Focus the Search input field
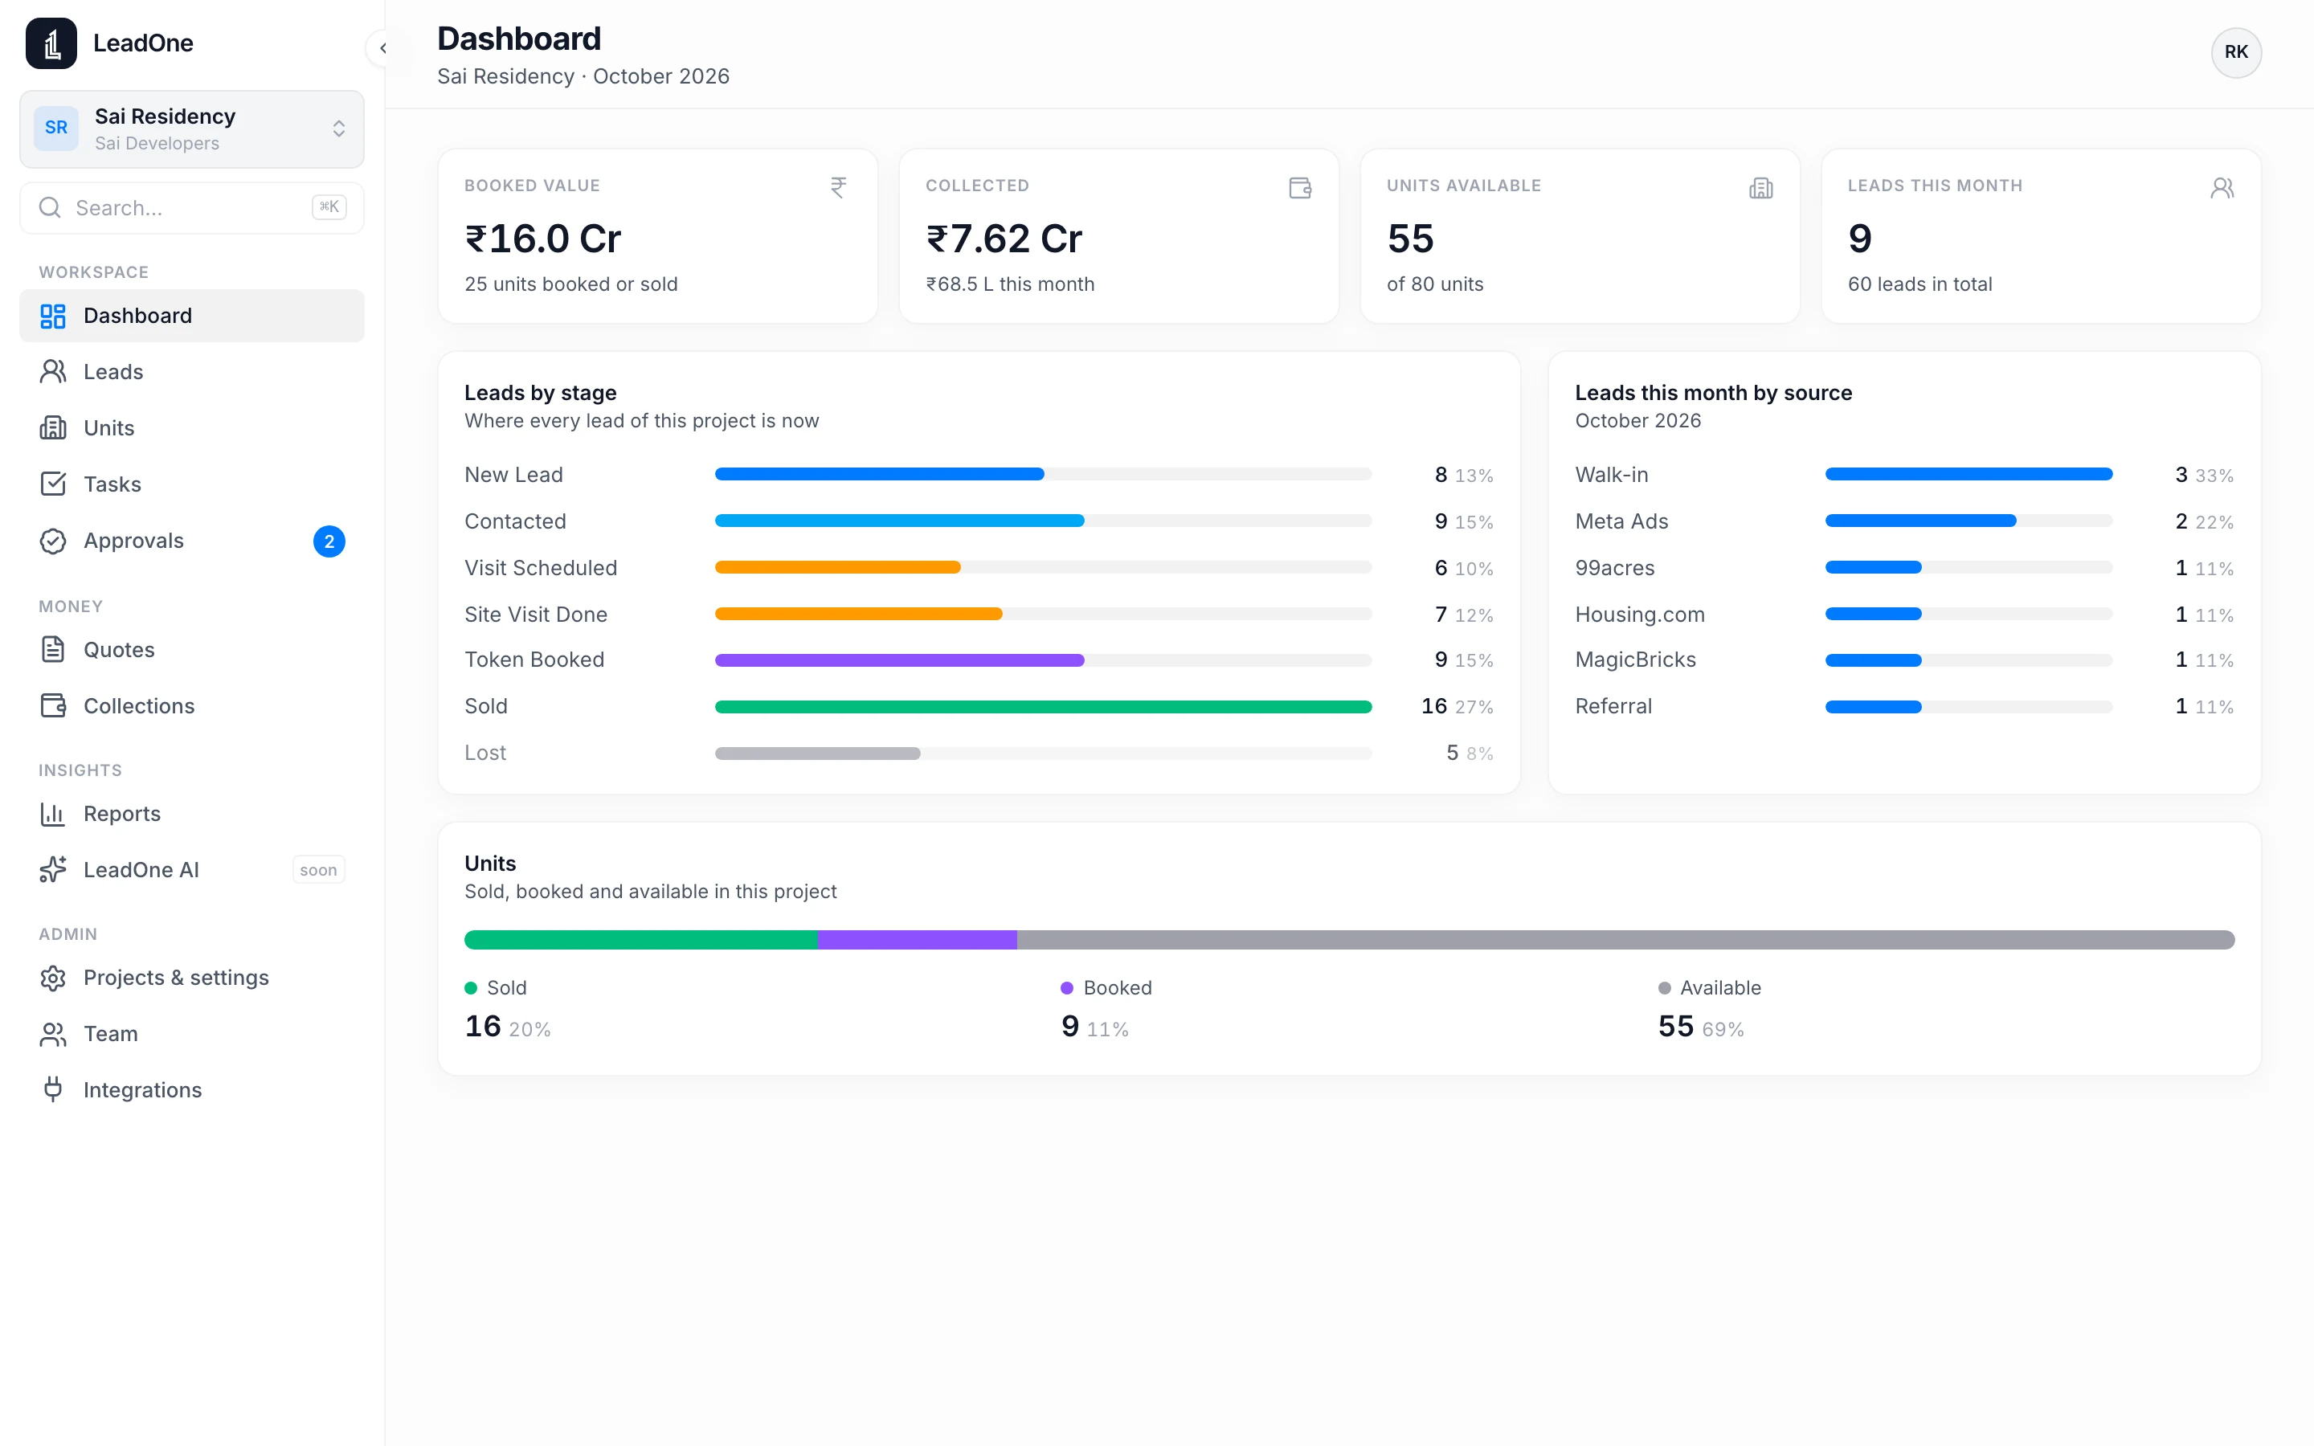The height and width of the screenshot is (1446, 2314). (x=192, y=207)
